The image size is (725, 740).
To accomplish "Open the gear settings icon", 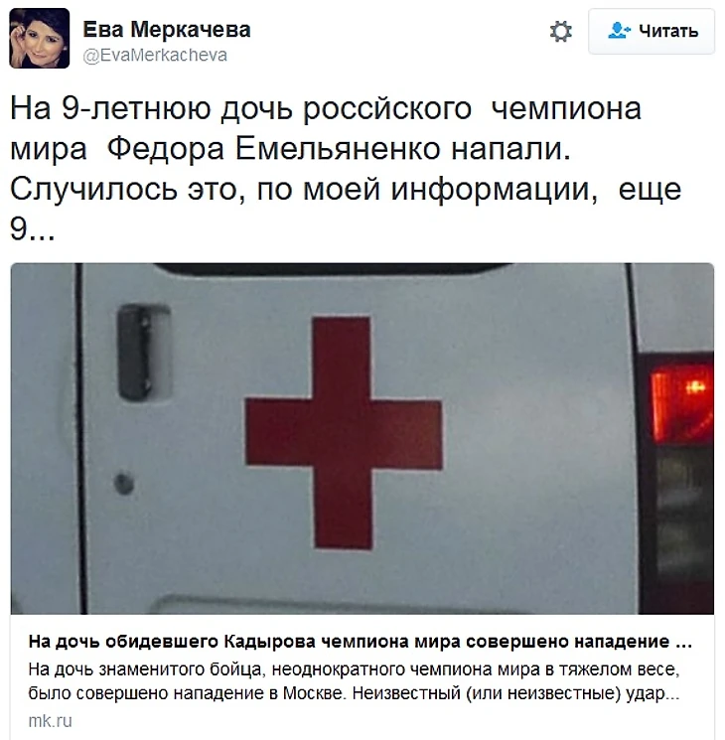I will pos(561,32).
